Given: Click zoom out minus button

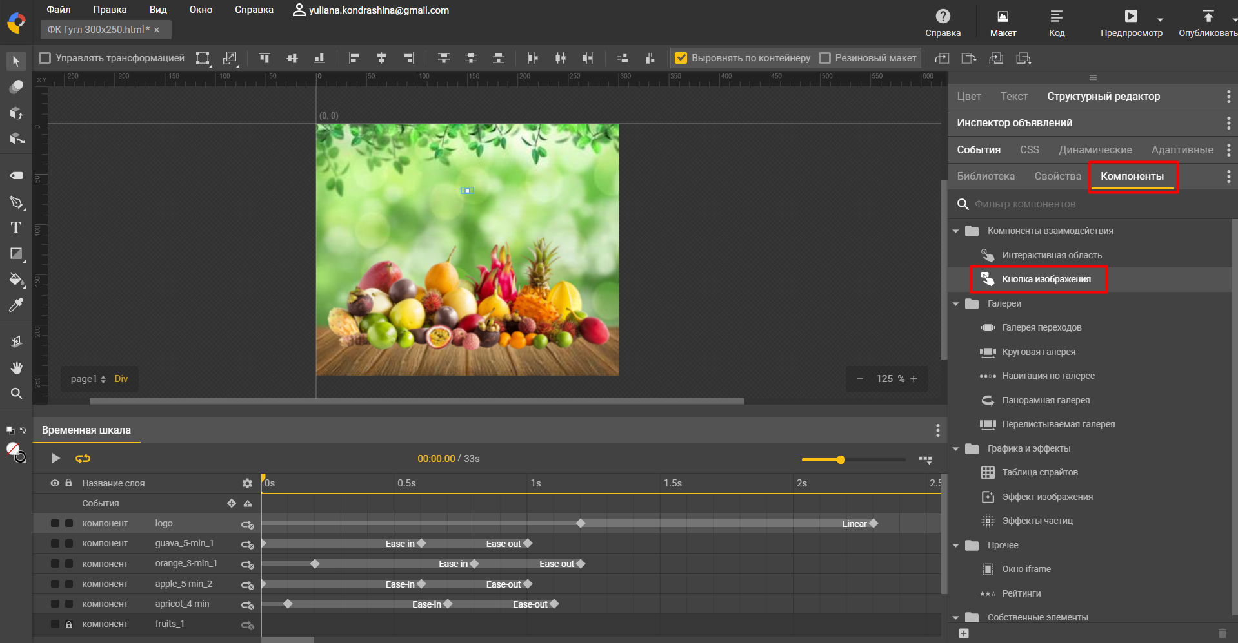Looking at the screenshot, I should [x=859, y=379].
